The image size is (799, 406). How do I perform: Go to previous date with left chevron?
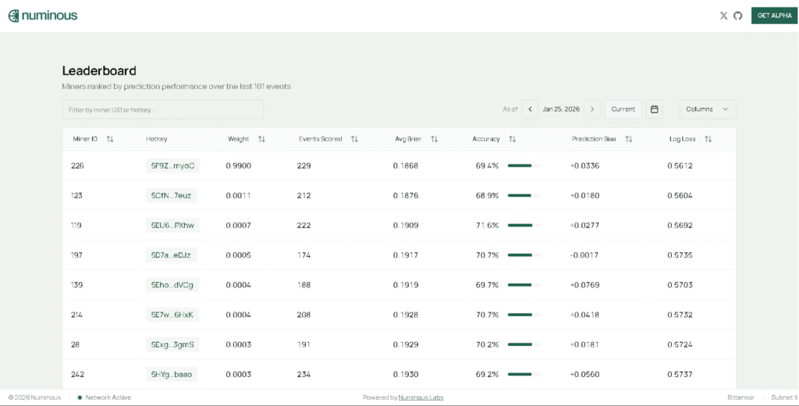(531, 109)
